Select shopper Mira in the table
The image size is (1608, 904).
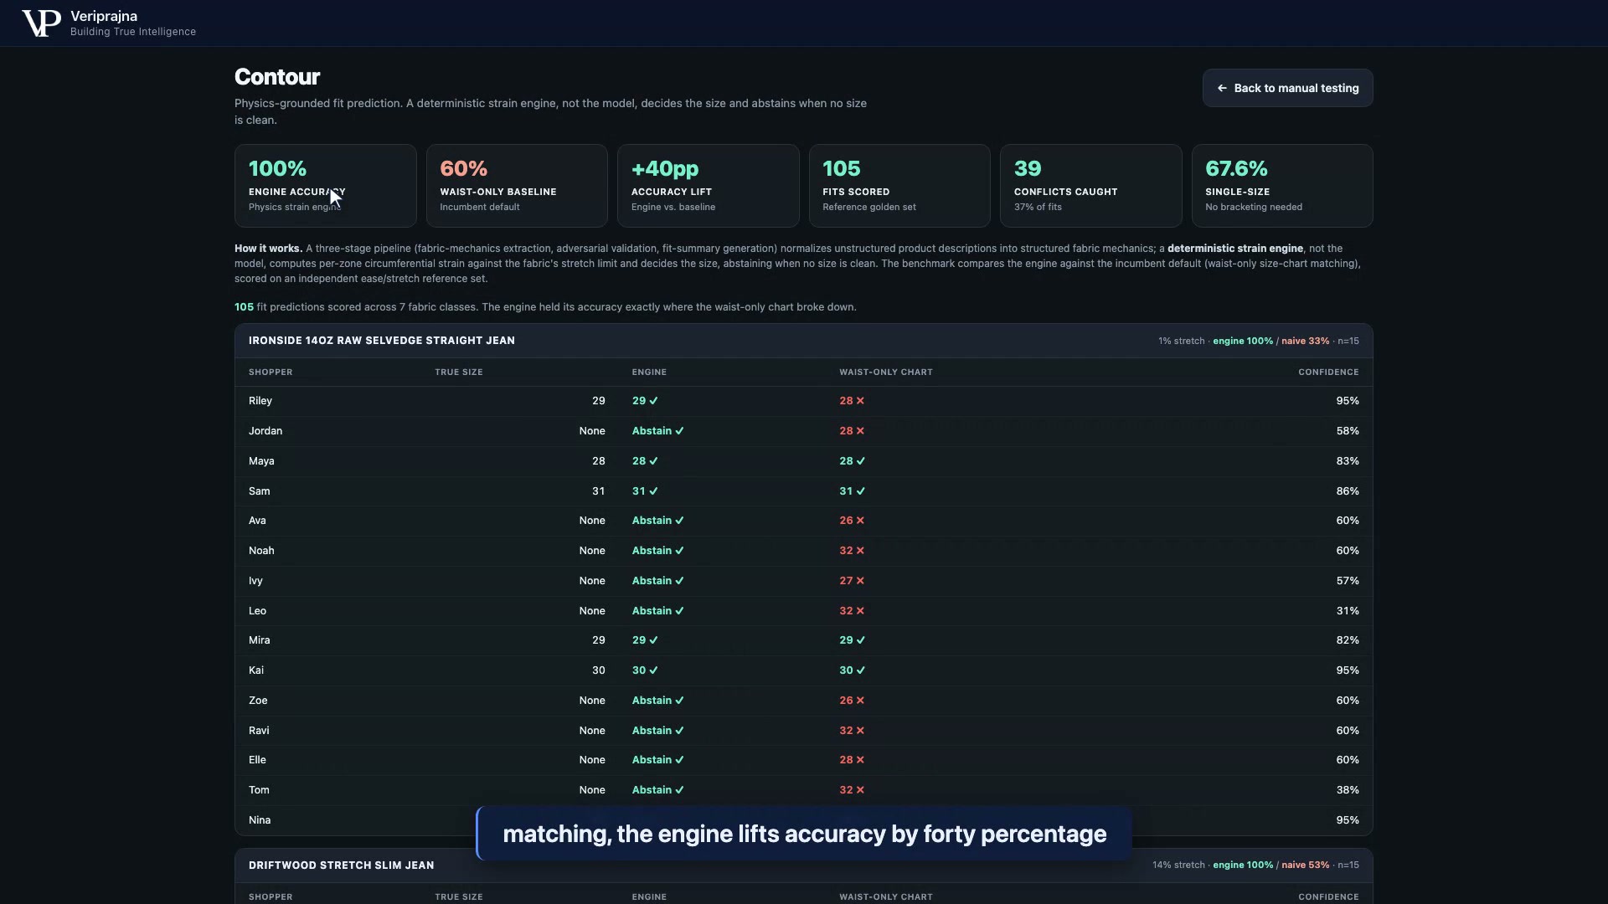[260, 640]
